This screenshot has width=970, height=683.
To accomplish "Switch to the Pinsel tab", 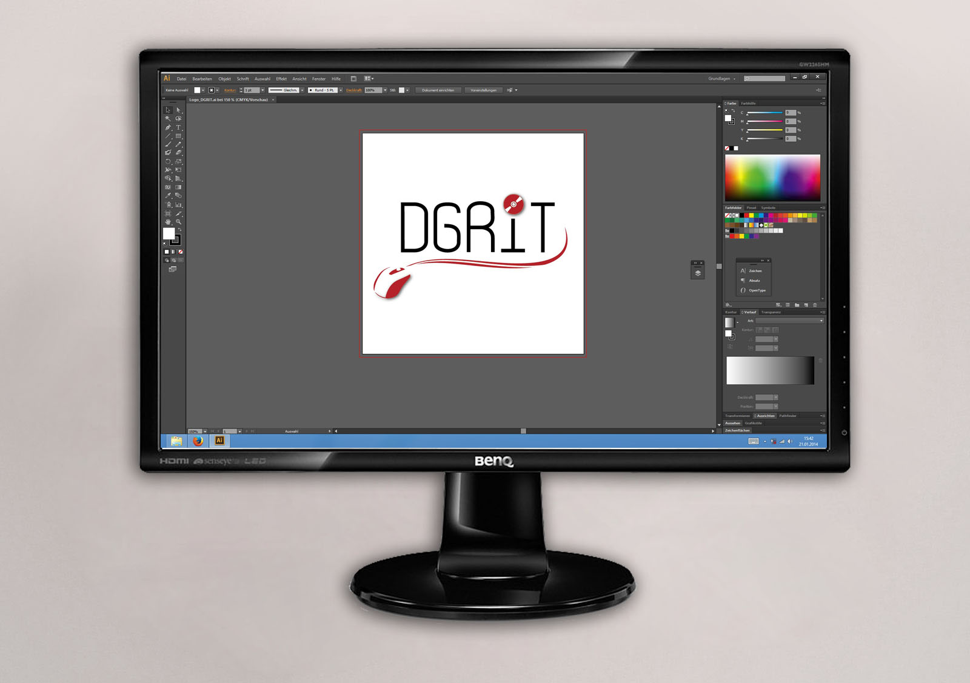I will click(752, 208).
